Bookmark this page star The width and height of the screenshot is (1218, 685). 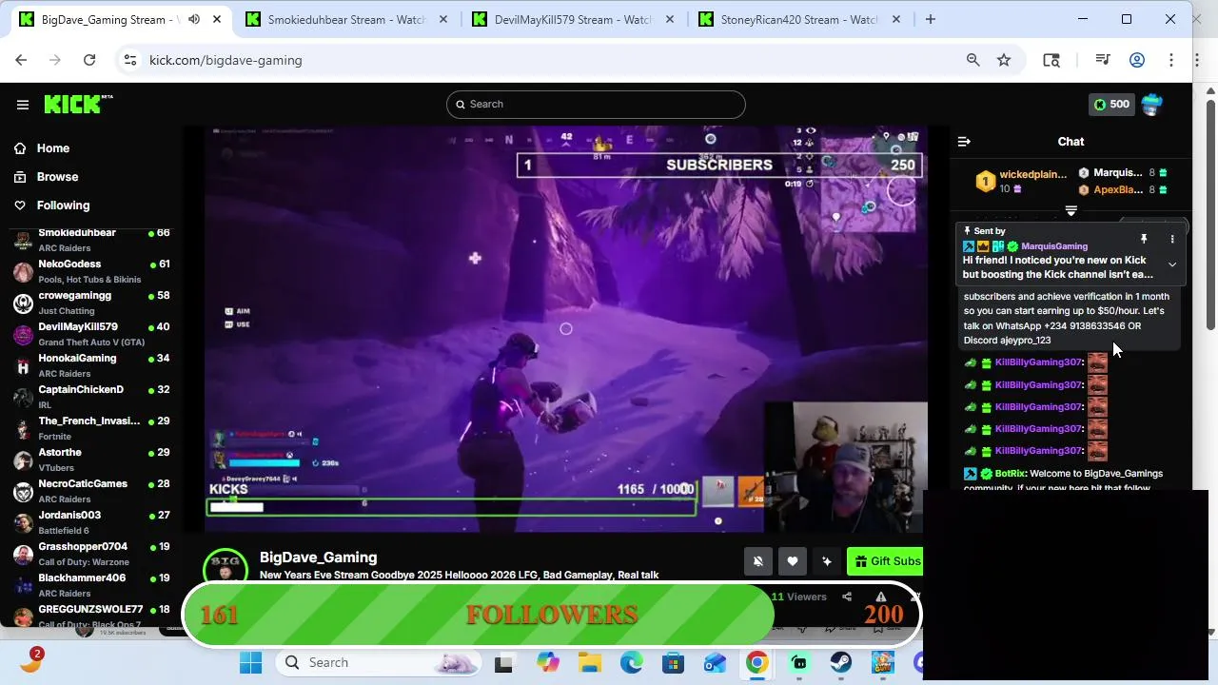(1004, 60)
